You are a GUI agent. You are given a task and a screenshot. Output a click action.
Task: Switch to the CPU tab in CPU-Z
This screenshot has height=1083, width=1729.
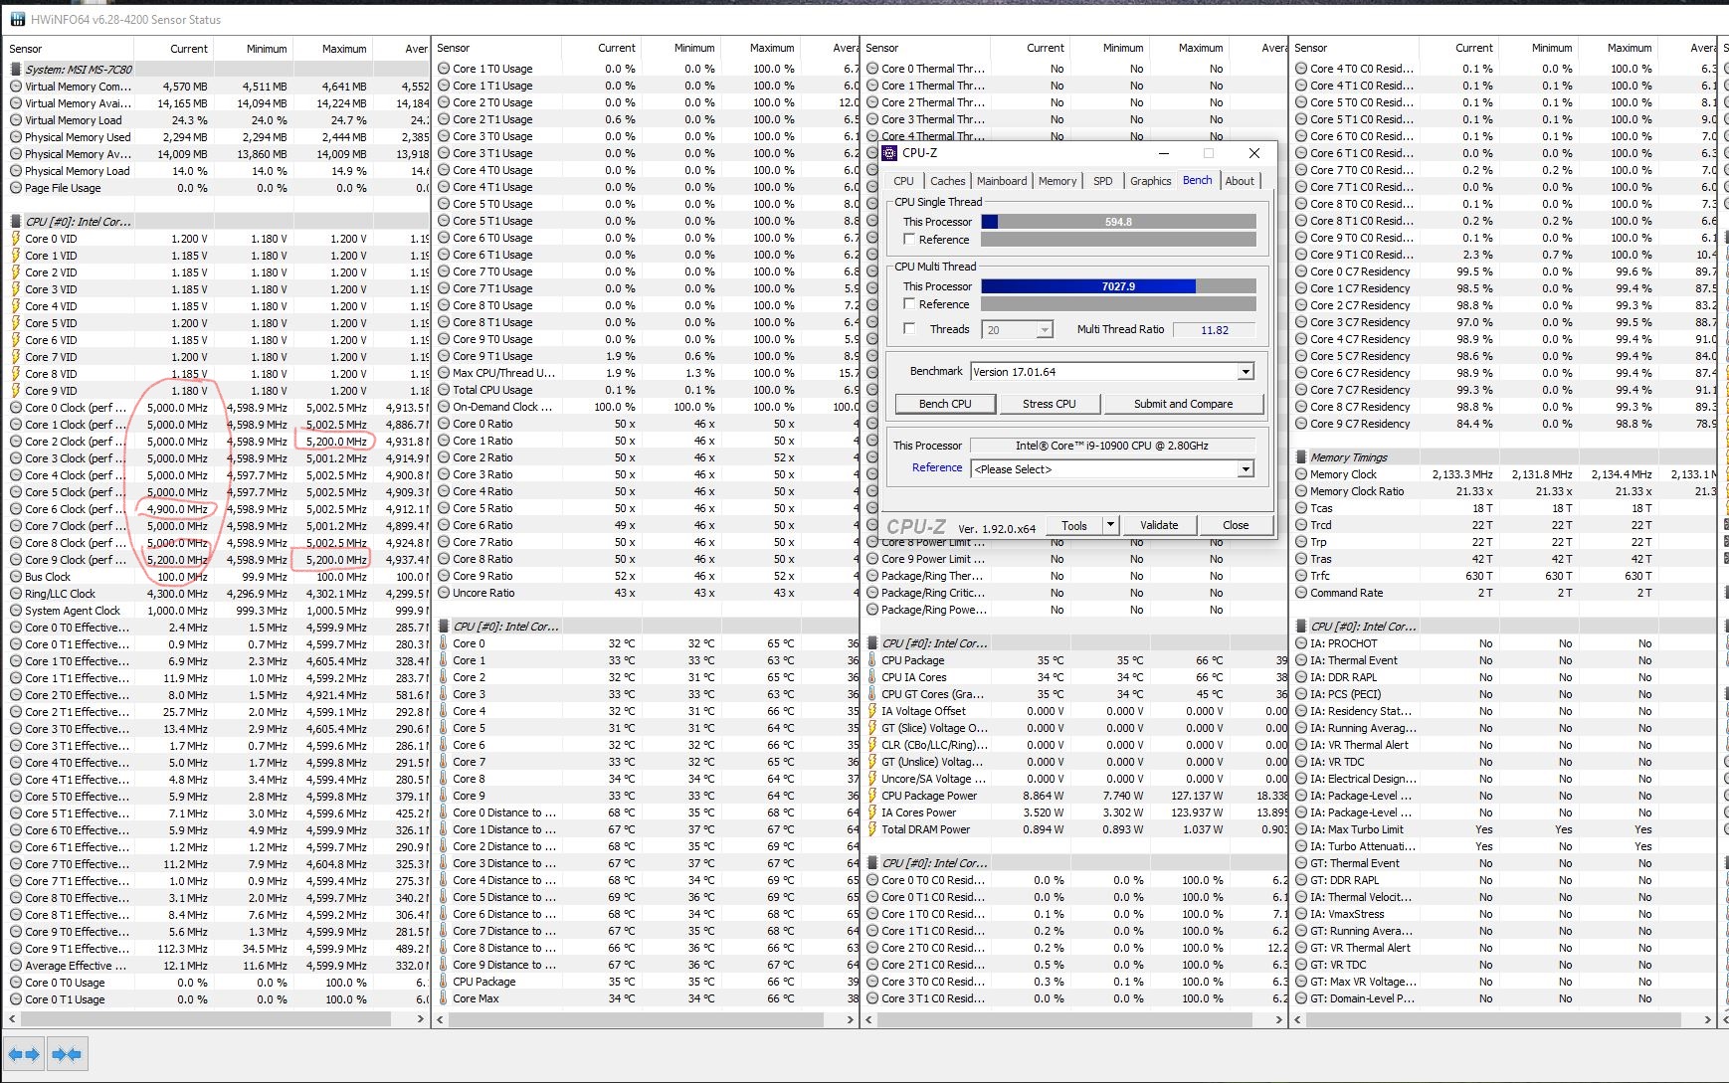point(903,181)
